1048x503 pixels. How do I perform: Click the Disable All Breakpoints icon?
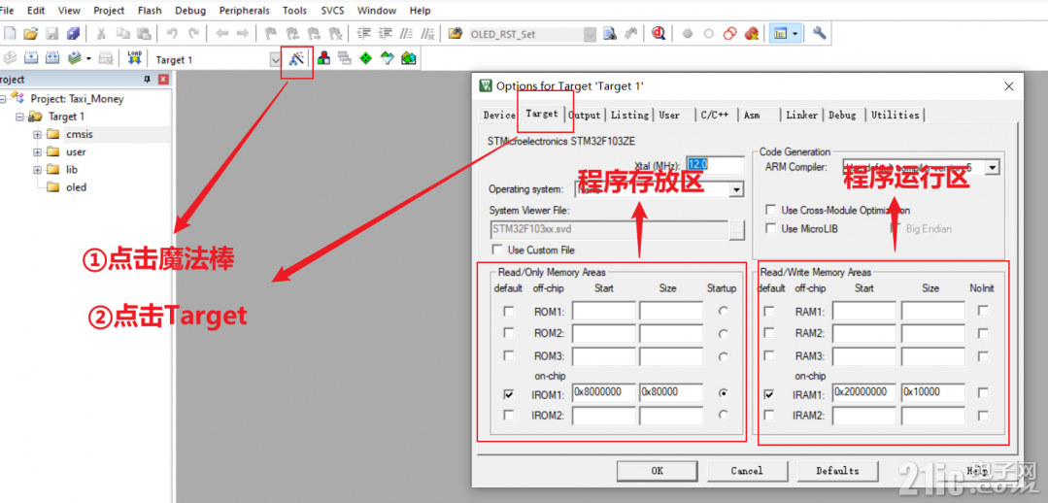(x=730, y=33)
